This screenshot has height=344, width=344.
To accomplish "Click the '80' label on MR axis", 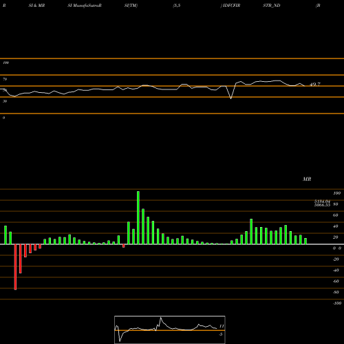I will (336, 204).
